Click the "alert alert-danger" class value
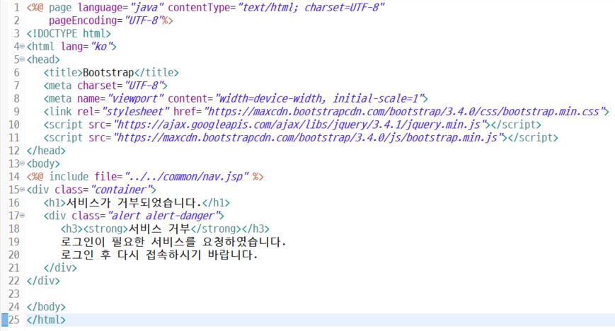Viewport: 615px width, 331px height. click(163, 215)
